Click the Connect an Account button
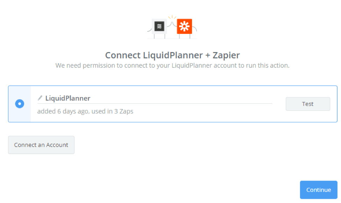The height and width of the screenshot is (203, 341). [41, 145]
